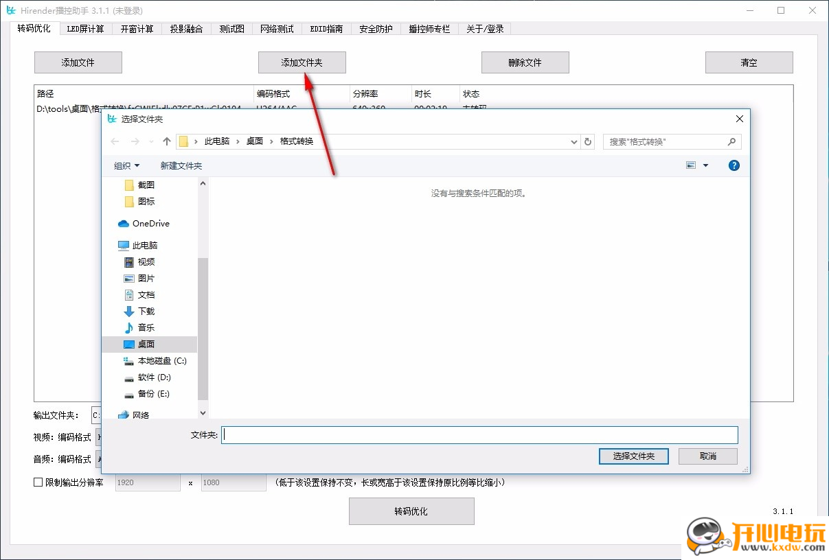
Task: Open help in the folder dialog
Action: point(734,165)
